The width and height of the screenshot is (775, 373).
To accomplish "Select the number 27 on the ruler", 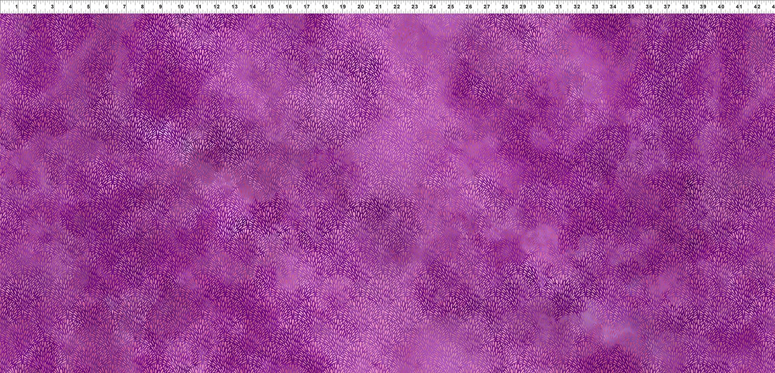I will click(x=487, y=7).
